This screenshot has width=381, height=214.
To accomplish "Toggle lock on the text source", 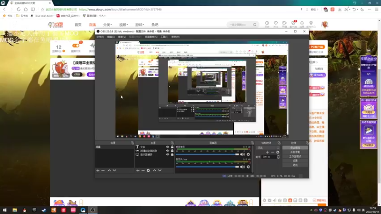I will [172, 147].
